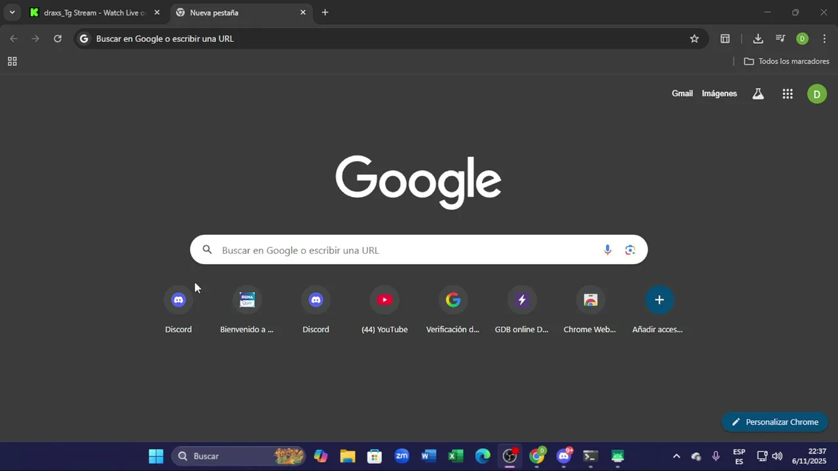Viewport: 838px width, 471px height.
Task: Search by image with Google Lens icon
Action: [630, 250]
